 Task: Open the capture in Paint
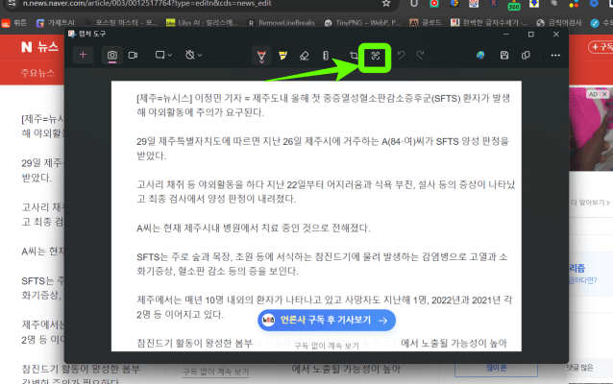480,55
